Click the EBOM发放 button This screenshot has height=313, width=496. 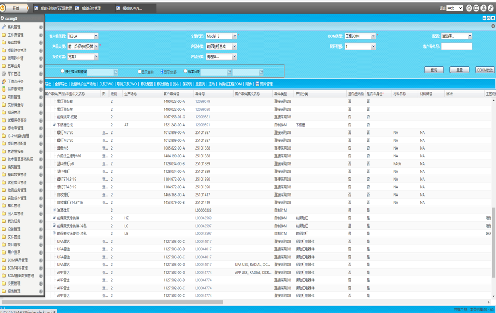pos(485,70)
